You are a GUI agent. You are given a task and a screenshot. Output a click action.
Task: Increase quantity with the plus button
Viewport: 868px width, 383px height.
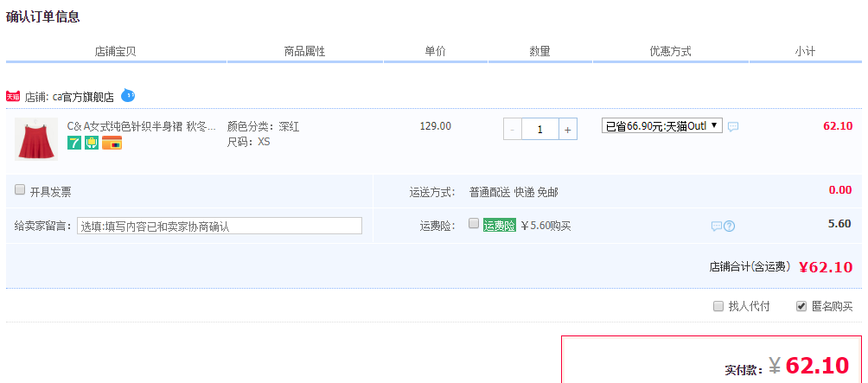[567, 130]
